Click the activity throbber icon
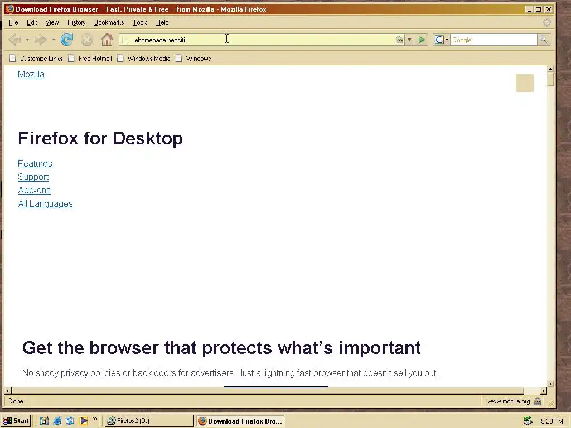This screenshot has height=428, width=571. pyautogui.click(x=546, y=22)
